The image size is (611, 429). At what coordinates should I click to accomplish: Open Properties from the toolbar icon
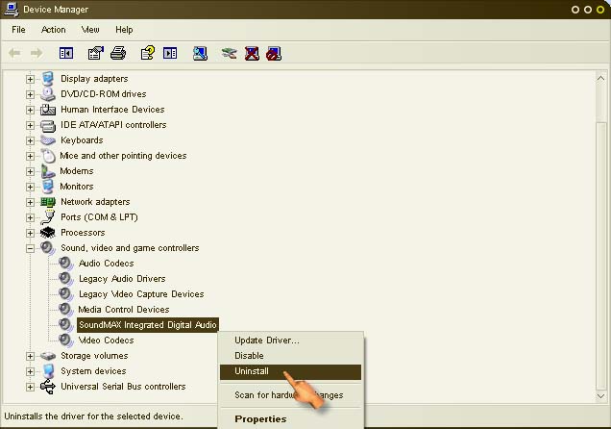pyautogui.click(x=96, y=53)
